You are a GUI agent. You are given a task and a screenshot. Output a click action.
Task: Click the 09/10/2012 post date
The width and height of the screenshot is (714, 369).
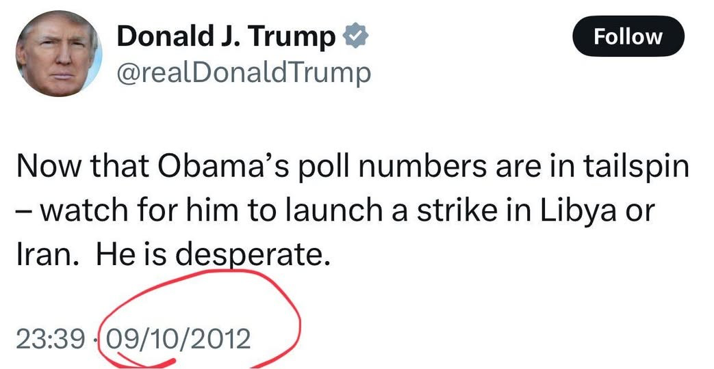click(x=177, y=338)
